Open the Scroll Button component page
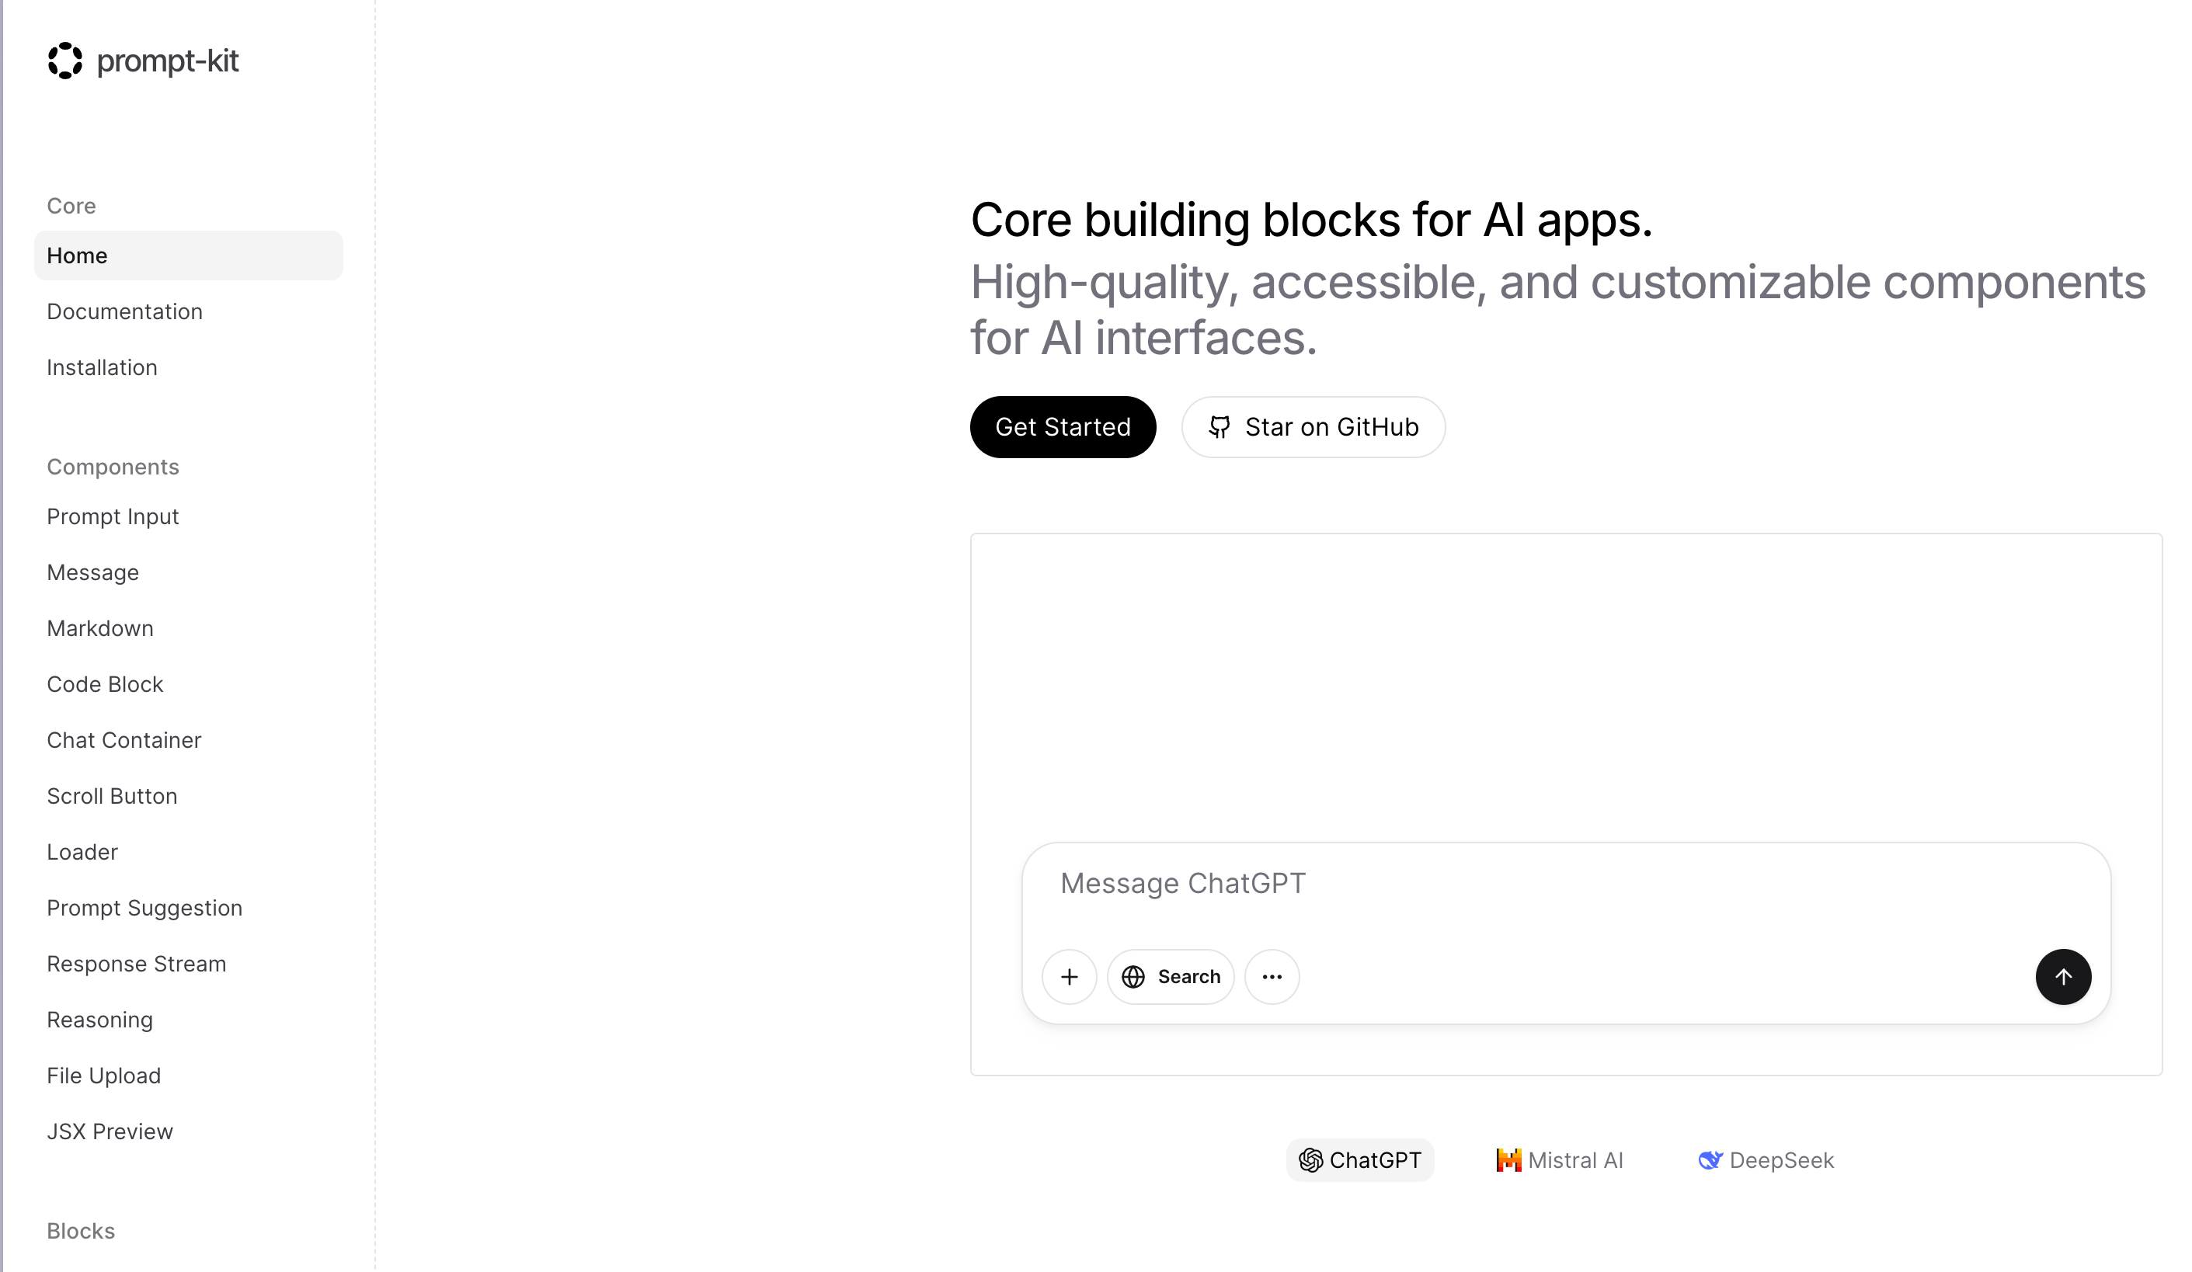Image resolution: width=2192 pixels, height=1272 pixels. pyautogui.click(x=111, y=795)
